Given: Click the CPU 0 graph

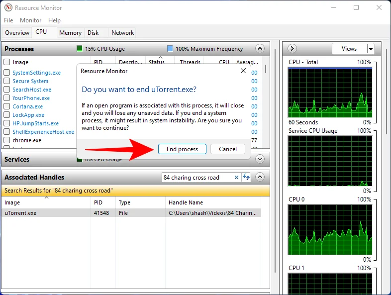Looking at the screenshot, I should pos(330,229).
